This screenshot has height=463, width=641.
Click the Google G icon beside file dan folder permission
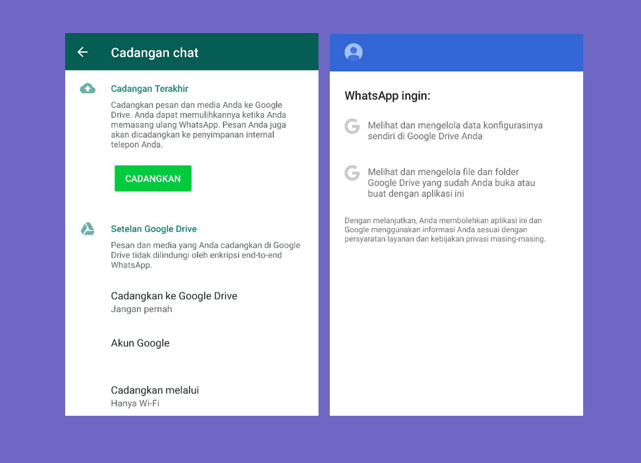[x=352, y=173]
